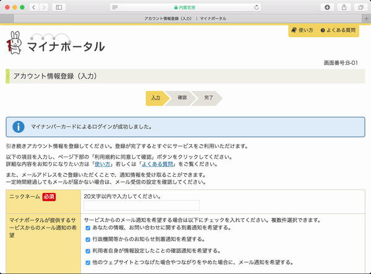Click Safari's forward arrow button
Screen dimensions: 371x274
tap(44, 7)
